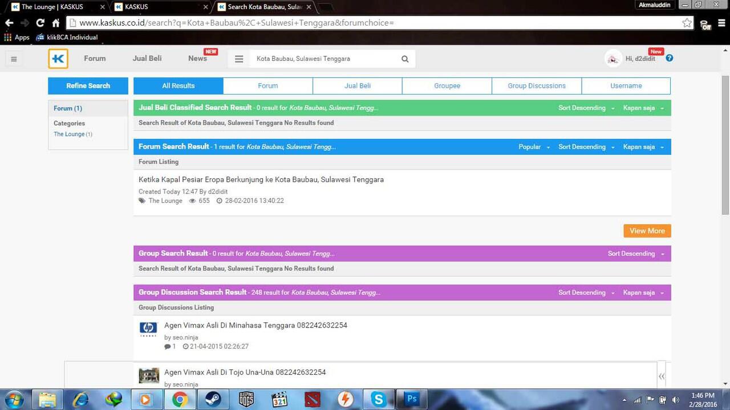The height and width of the screenshot is (410, 730).
Task: Click the Refine Search button
Action: [88, 86]
